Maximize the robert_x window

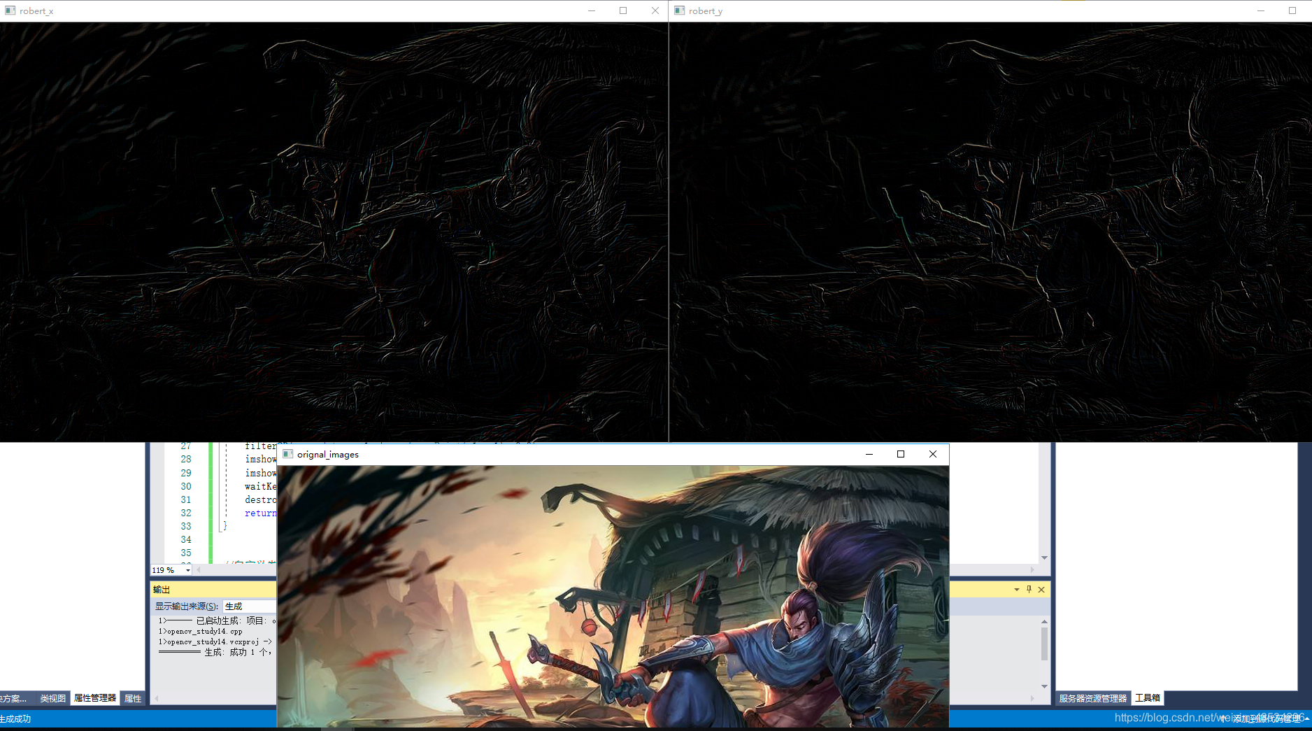pyautogui.click(x=623, y=10)
